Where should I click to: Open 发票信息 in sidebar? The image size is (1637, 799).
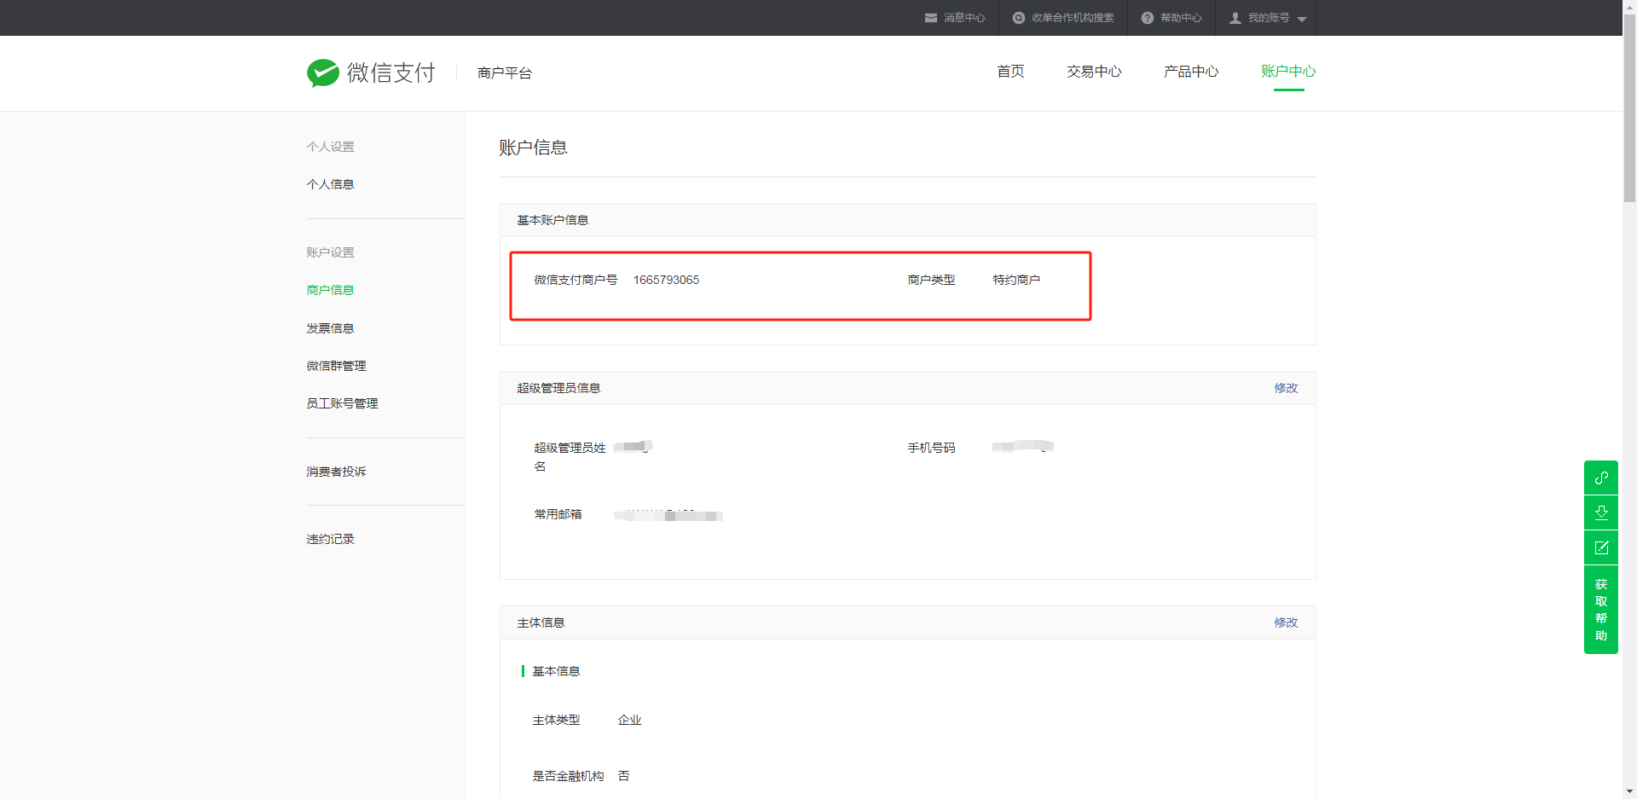click(x=330, y=328)
